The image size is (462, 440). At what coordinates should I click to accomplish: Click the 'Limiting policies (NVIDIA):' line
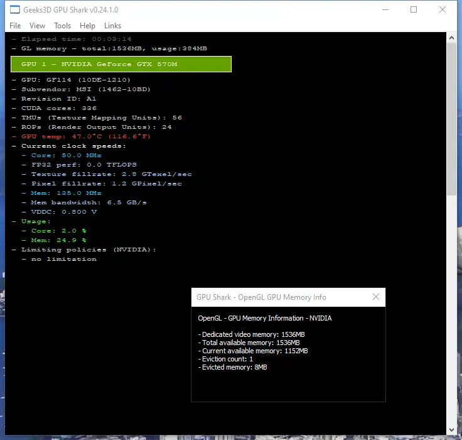(x=84, y=250)
